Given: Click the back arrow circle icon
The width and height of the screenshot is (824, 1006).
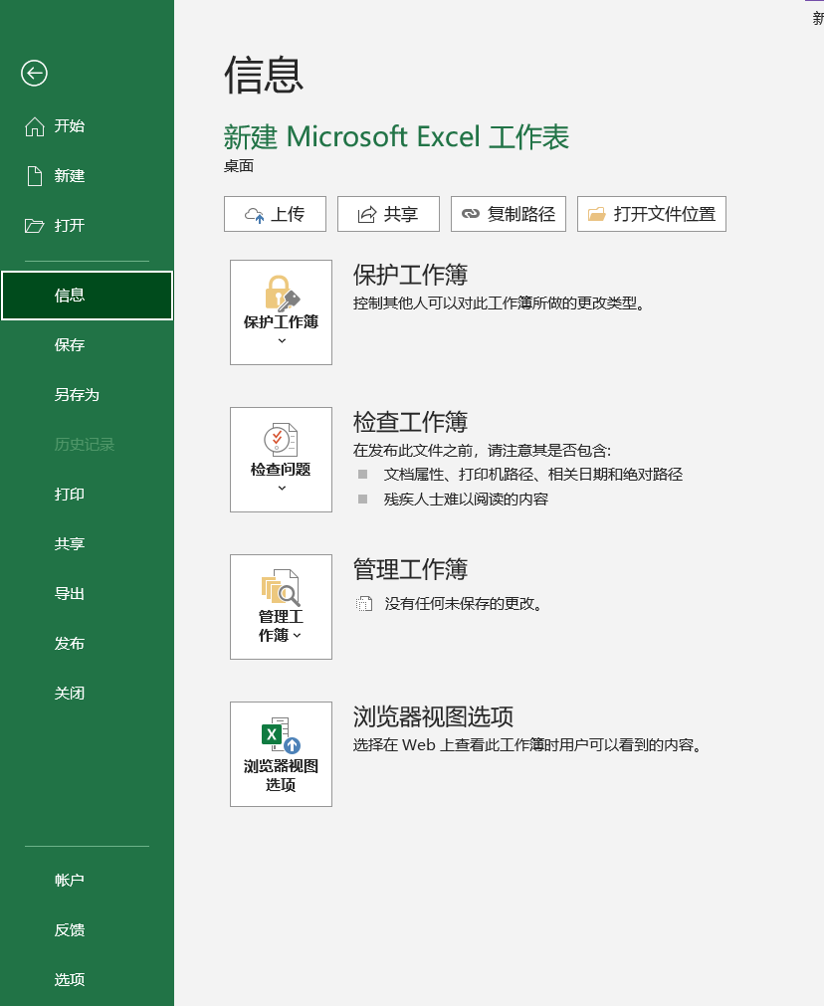Looking at the screenshot, I should click(34, 73).
